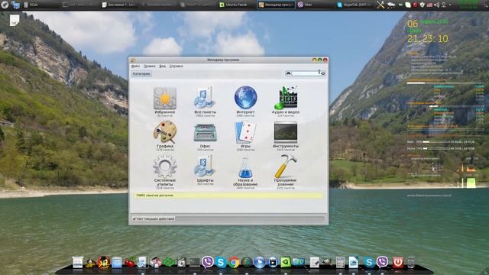Open the Файл menu
The image size is (489, 275).
(135, 66)
